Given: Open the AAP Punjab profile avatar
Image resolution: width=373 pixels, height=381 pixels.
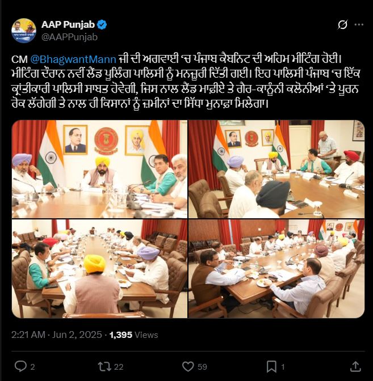Looking at the screenshot, I should coord(24,31).
